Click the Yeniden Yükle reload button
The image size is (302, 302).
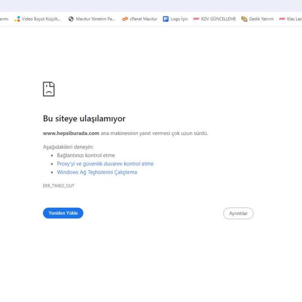click(63, 213)
